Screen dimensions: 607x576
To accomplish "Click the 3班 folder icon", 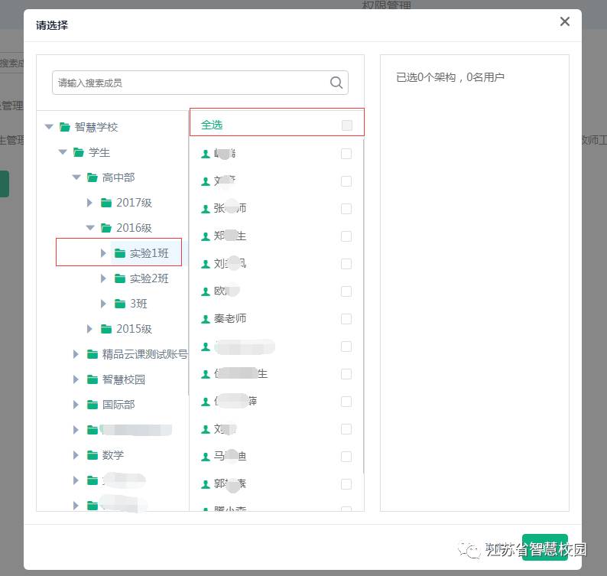I will (120, 304).
